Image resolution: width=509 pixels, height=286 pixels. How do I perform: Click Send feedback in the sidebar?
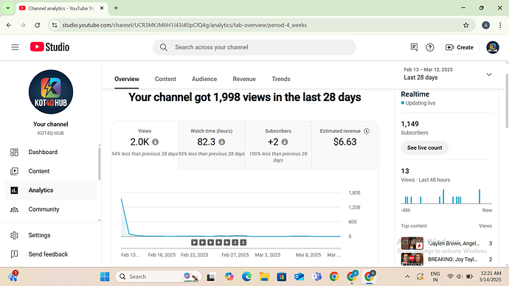click(51, 254)
